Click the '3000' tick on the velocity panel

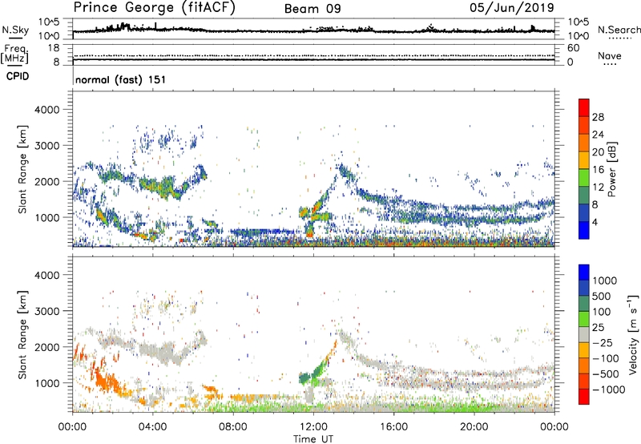coord(47,311)
